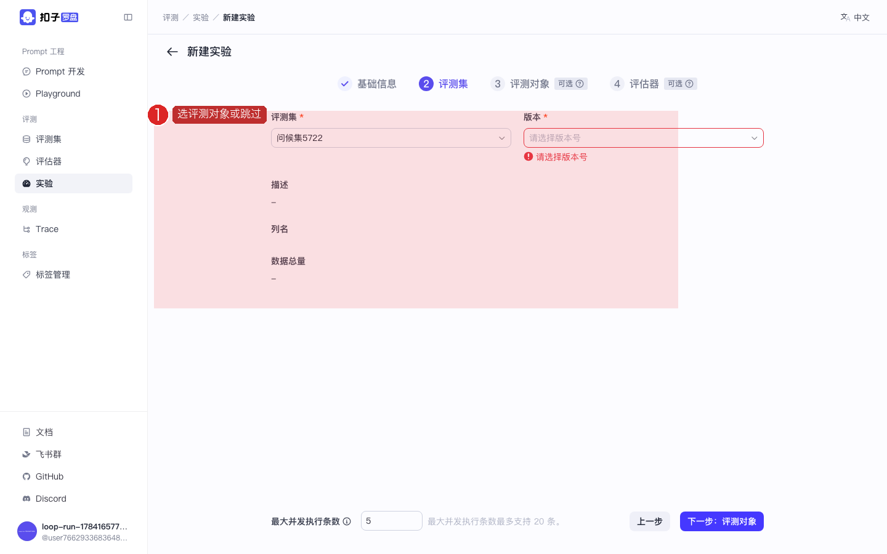Click the Playground play icon

coord(26,94)
